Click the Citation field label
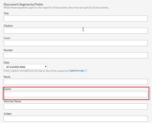This screenshot has height=123, width=152. coord(8,26)
